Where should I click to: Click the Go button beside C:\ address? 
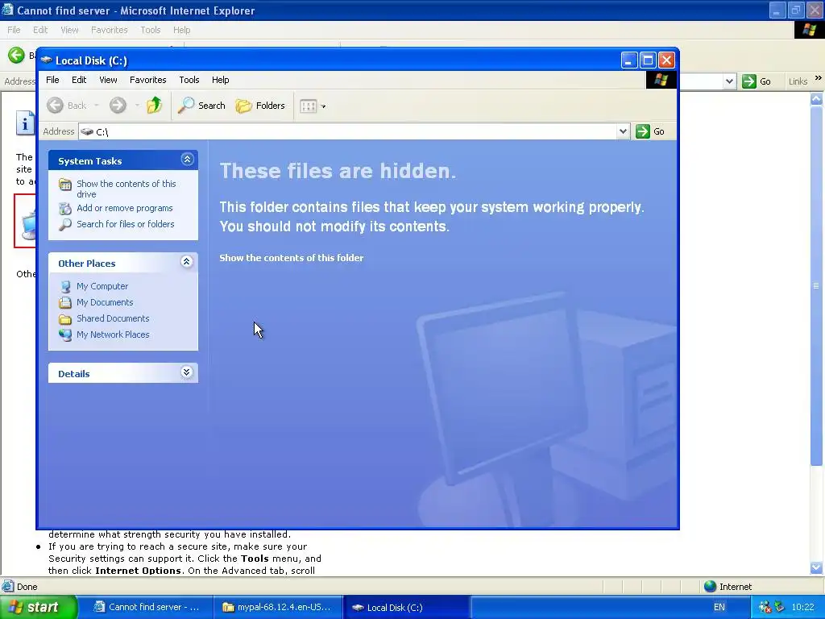coord(650,131)
